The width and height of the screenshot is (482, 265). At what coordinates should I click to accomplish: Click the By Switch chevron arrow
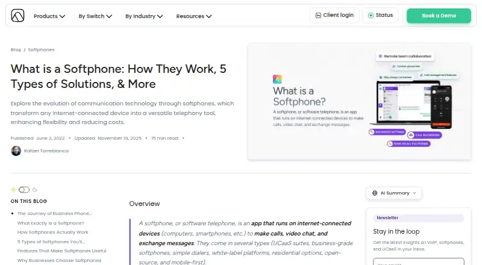coord(109,16)
